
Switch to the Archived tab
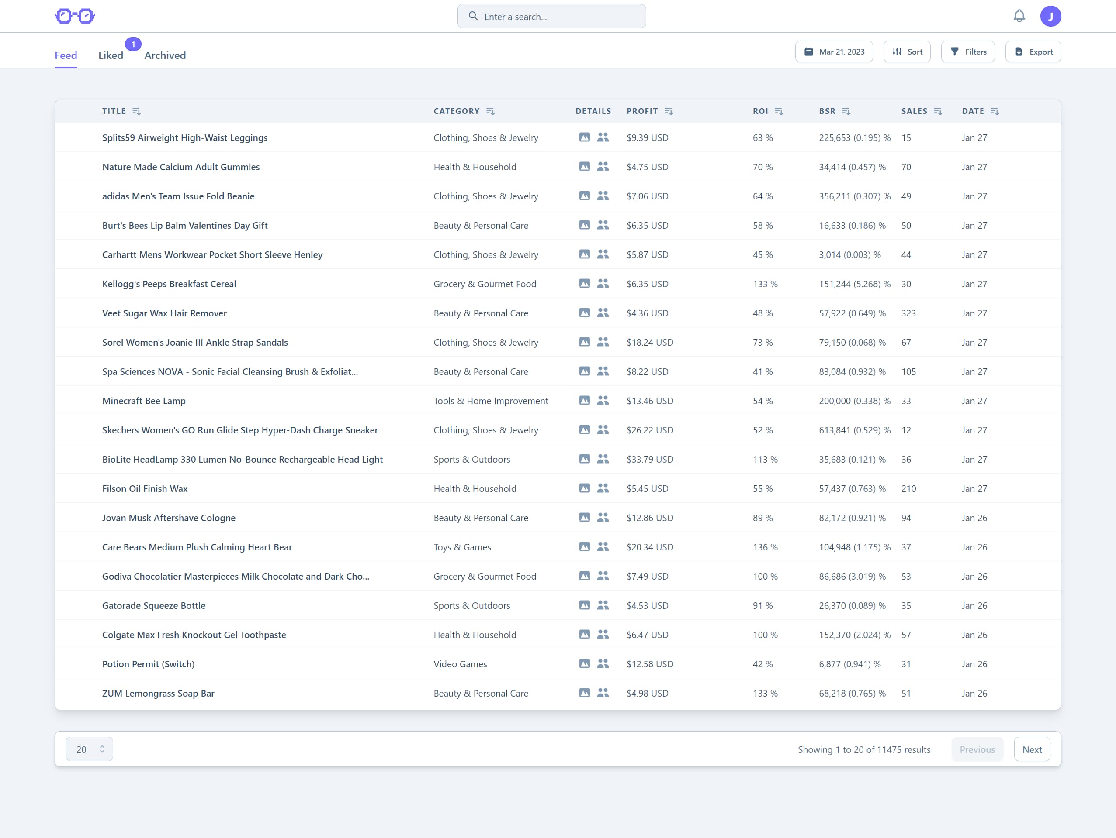[x=165, y=55]
